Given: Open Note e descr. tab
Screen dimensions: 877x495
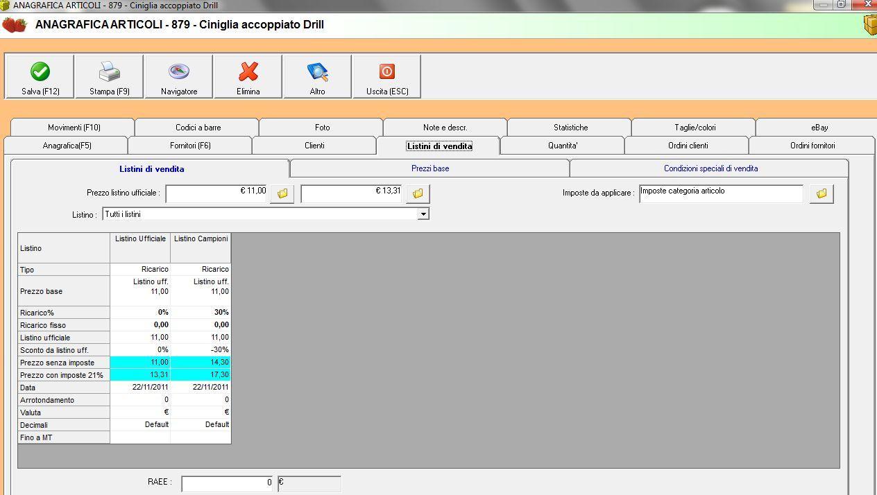Looking at the screenshot, I should pos(445,128).
